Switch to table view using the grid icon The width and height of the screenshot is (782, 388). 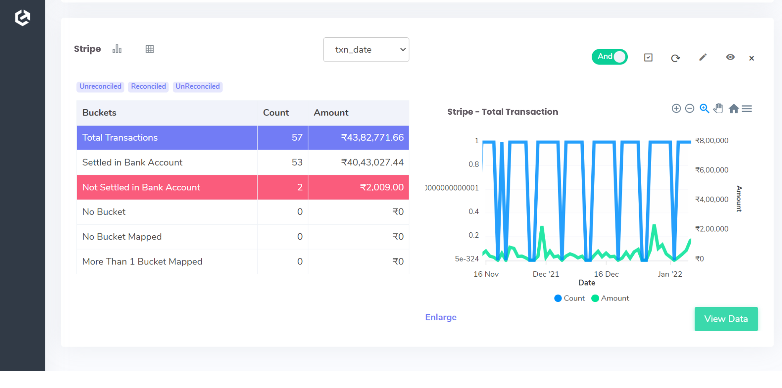[150, 49]
